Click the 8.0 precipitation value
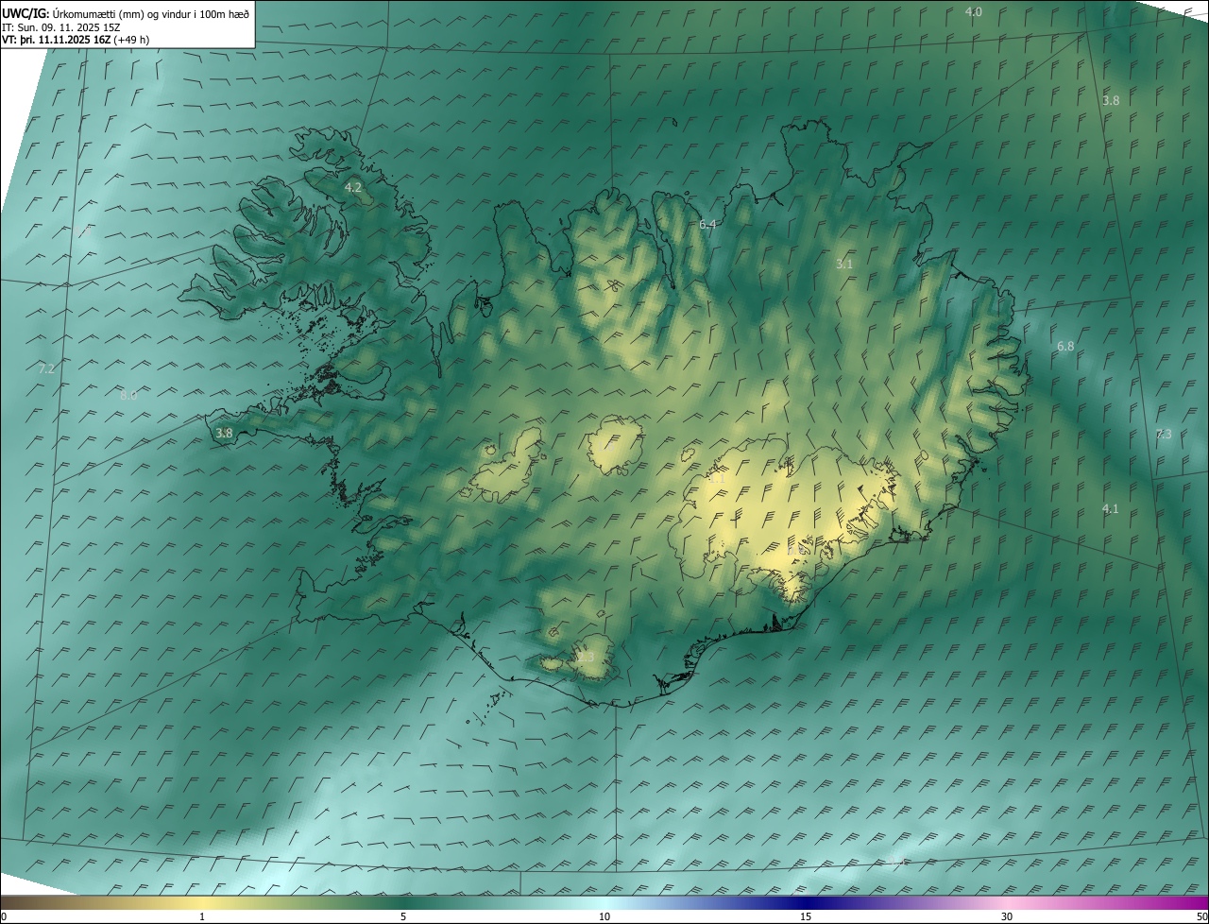1209x924 pixels. (128, 395)
